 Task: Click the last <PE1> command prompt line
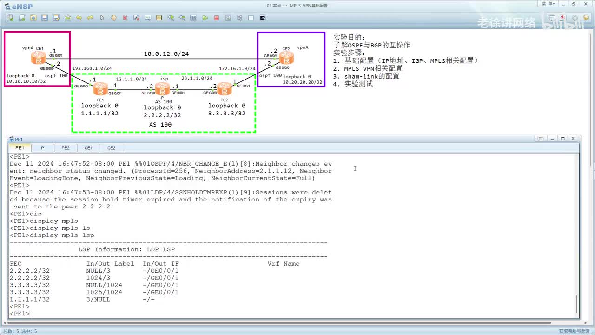(x=20, y=314)
